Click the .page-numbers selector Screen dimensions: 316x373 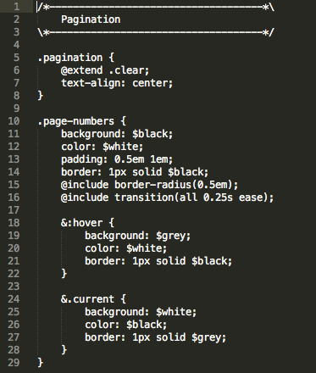(x=76, y=121)
